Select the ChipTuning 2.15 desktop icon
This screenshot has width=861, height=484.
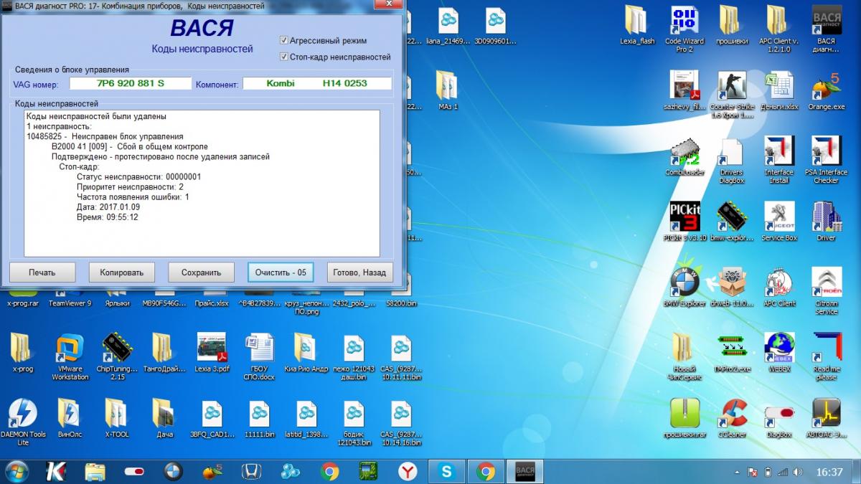(x=116, y=356)
